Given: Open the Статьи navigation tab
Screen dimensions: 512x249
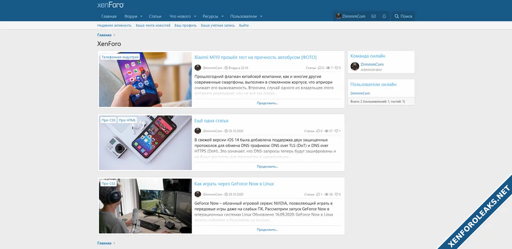Looking at the screenshot, I should (x=155, y=16).
